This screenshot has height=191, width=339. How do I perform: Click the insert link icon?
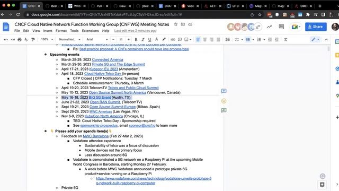[173, 39]
